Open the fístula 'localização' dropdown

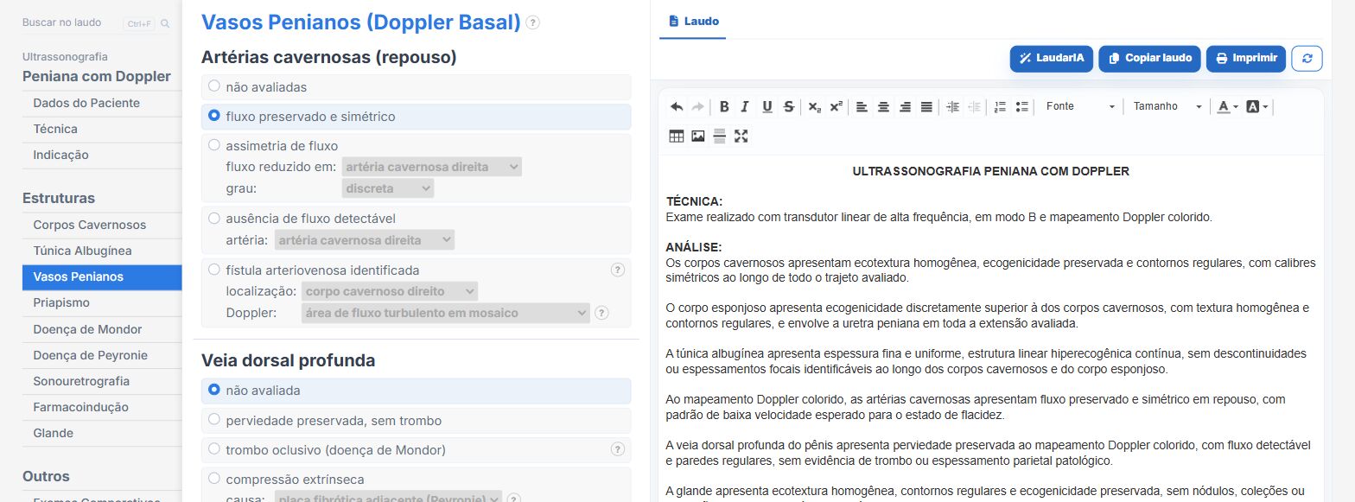click(389, 292)
